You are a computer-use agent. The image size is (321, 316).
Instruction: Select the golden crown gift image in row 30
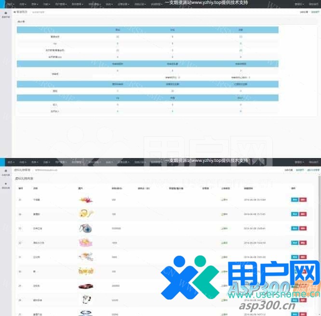point(85,271)
